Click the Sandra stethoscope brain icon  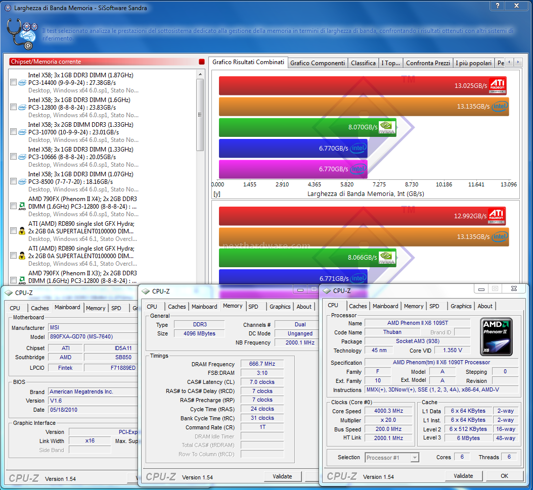coord(22,34)
